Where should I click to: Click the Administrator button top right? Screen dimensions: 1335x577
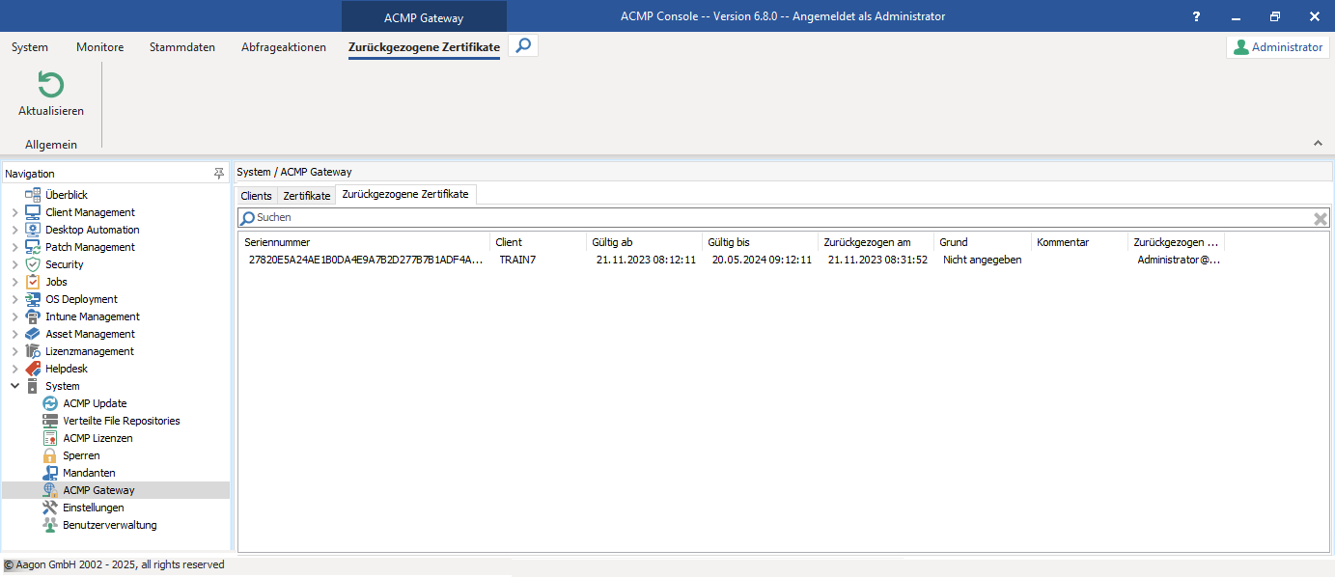[1277, 45]
